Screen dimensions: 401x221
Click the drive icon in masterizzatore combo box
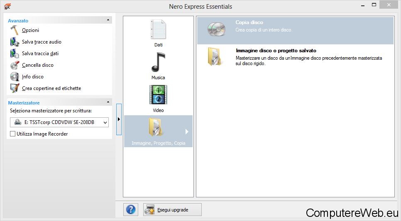point(18,122)
